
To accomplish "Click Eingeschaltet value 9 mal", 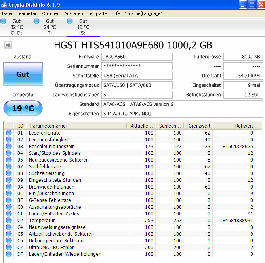I will [x=243, y=85].
